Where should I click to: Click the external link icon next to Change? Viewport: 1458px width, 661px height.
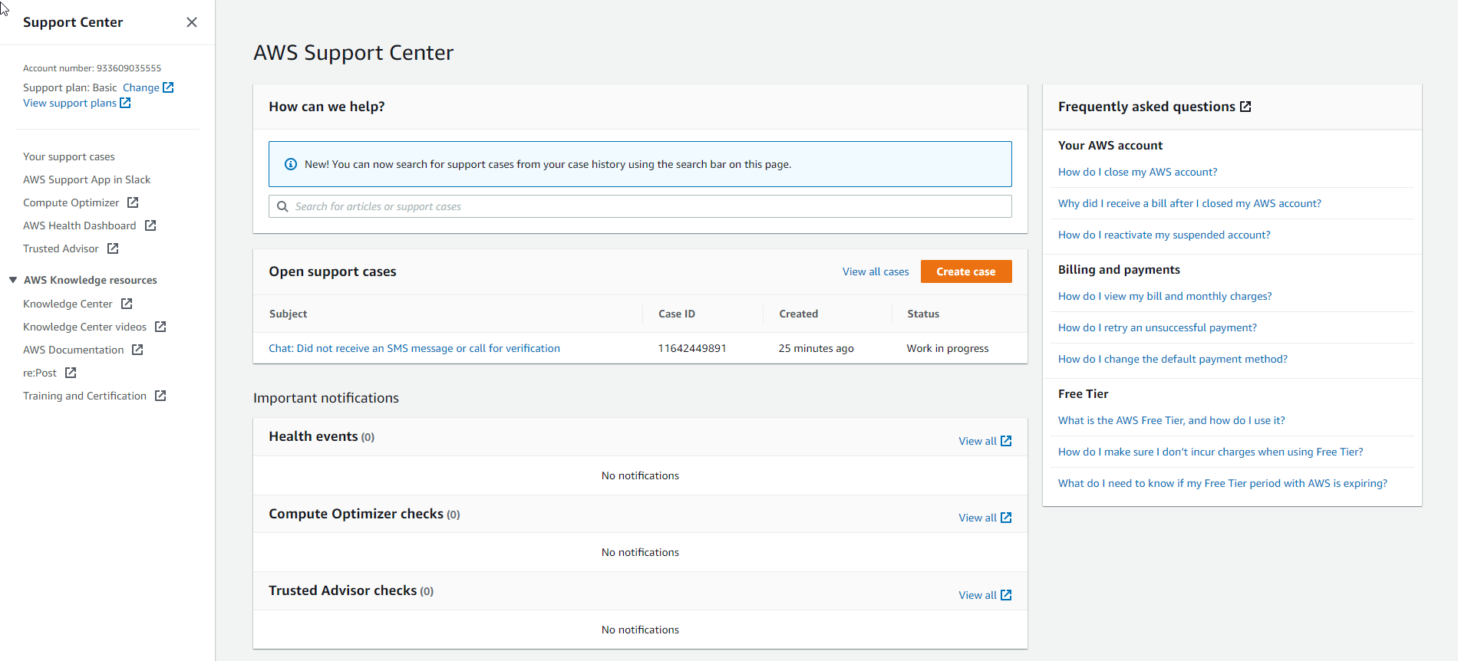(168, 87)
